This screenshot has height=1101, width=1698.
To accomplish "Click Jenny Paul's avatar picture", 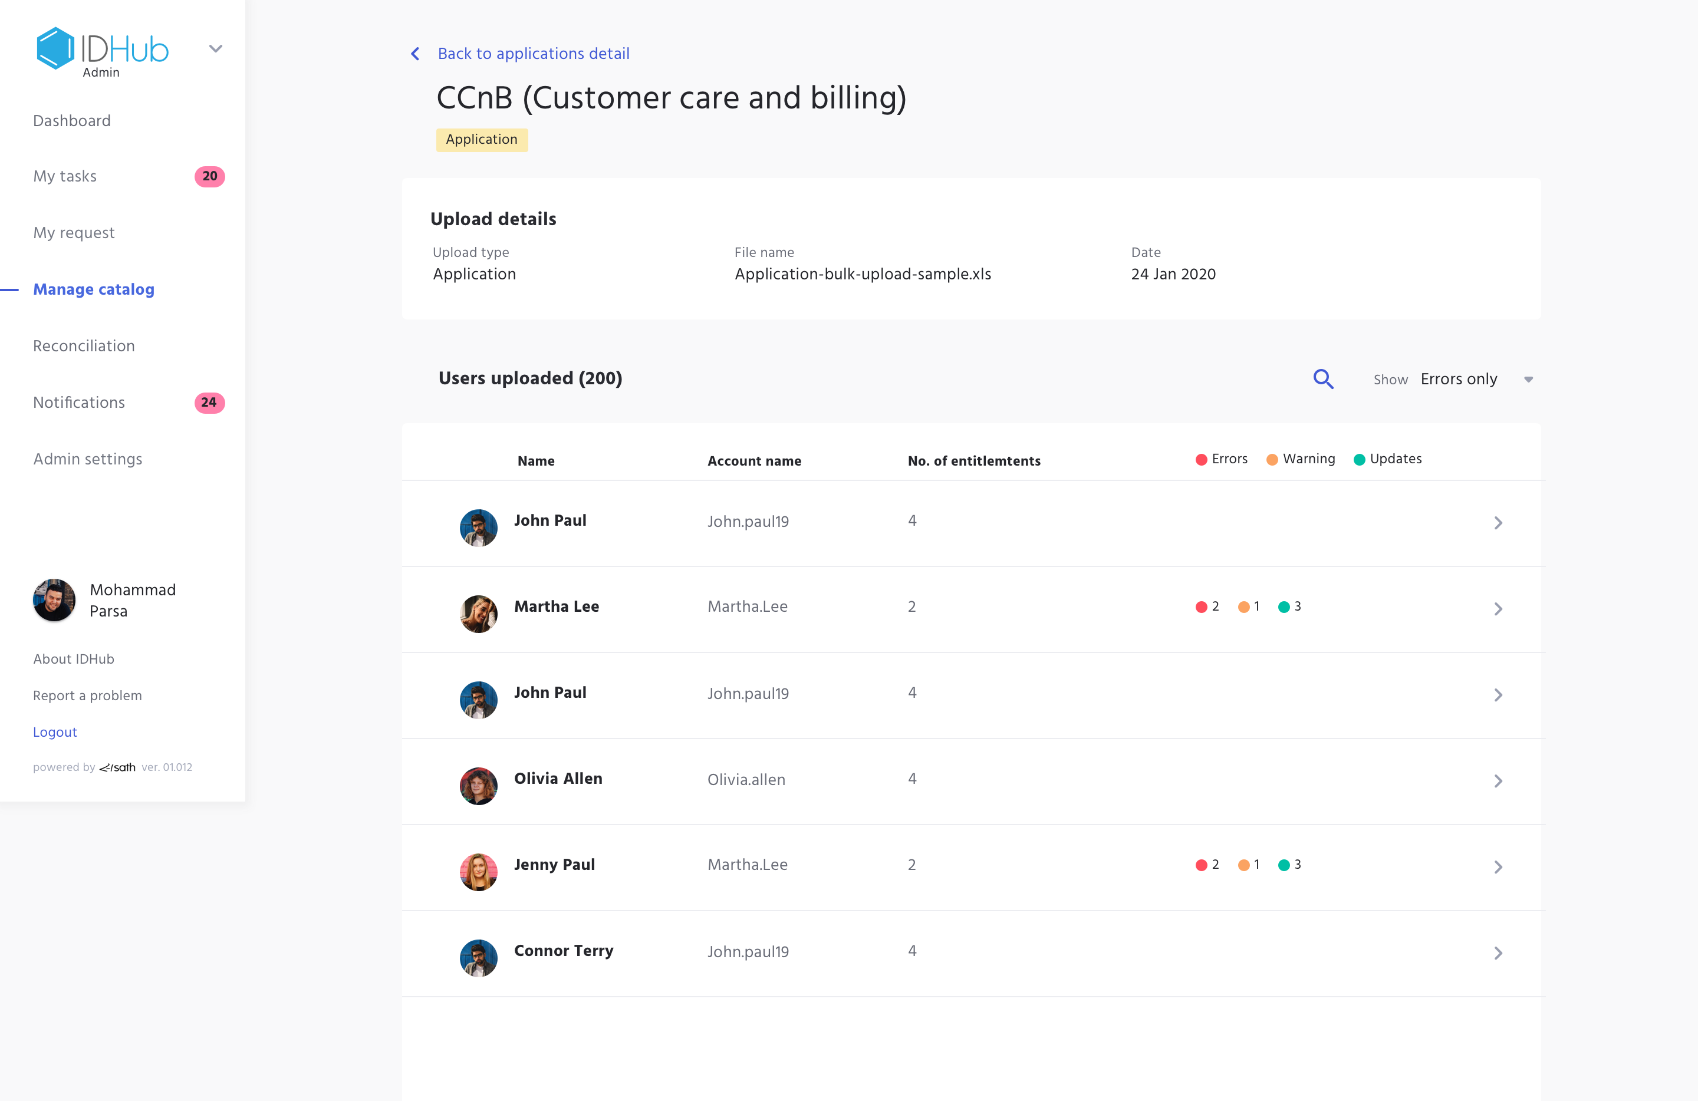I will [478, 871].
